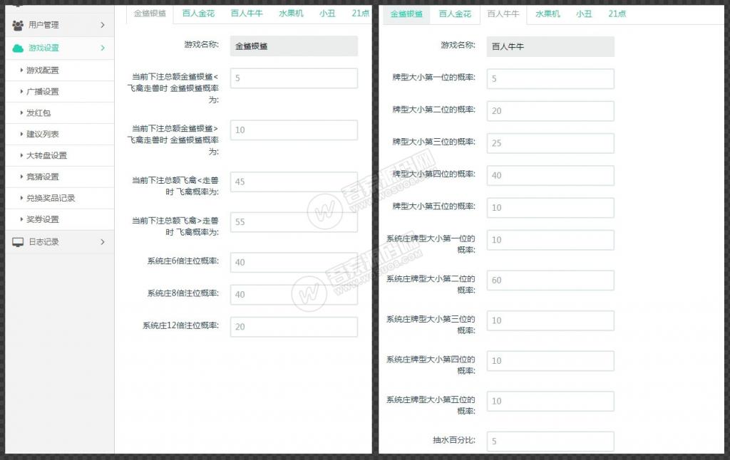Click the 用户管理 people icon in sidebar
Screen dimensions: 730x460
pos(16,24)
